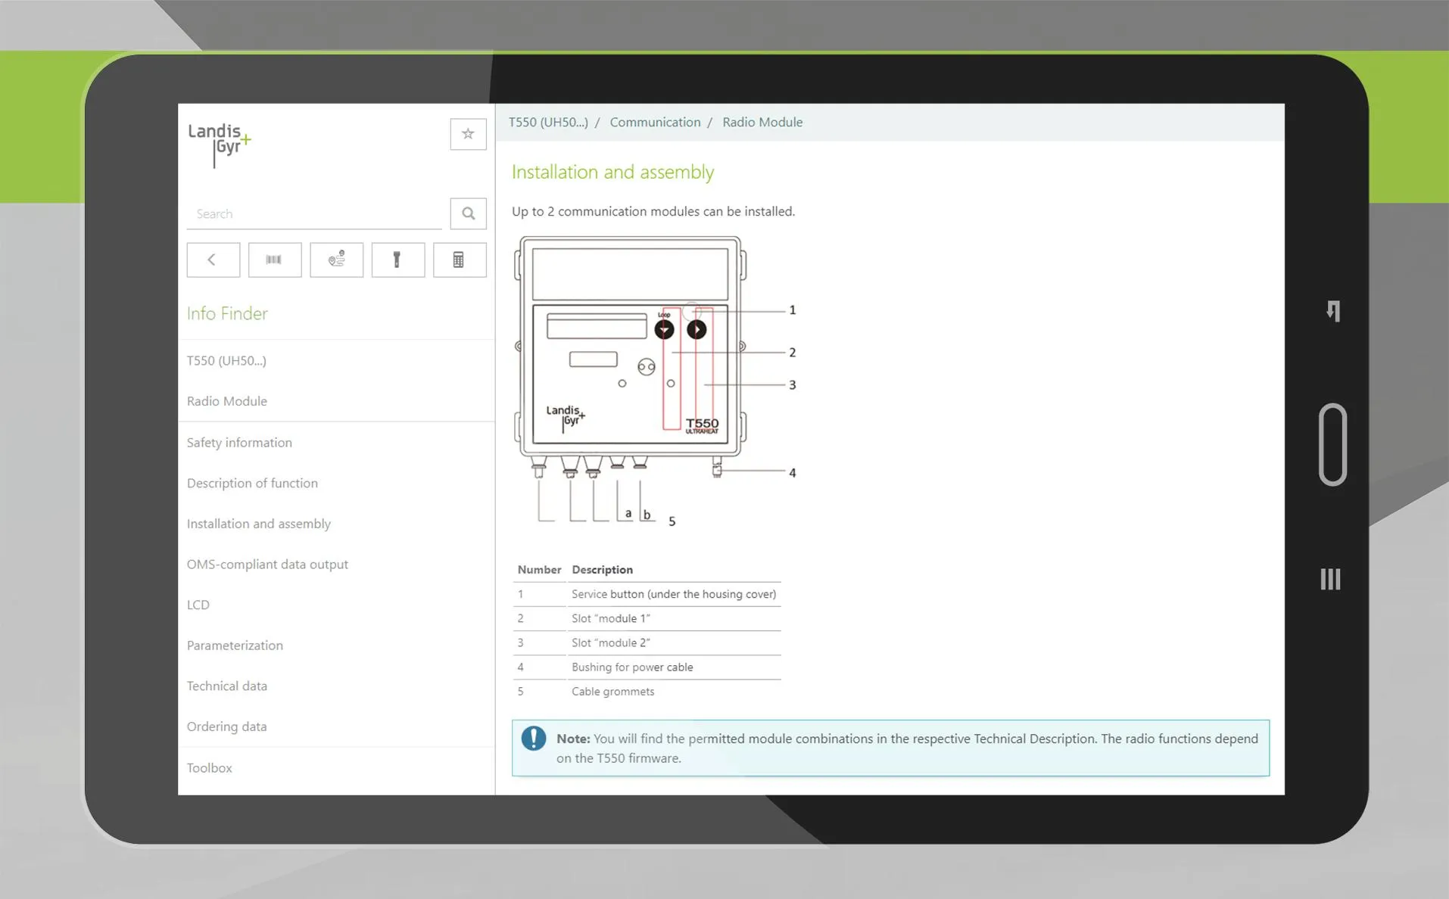Viewport: 1449px width, 899px height.
Task: Click the Note text about module combinations
Action: click(907, 748)
